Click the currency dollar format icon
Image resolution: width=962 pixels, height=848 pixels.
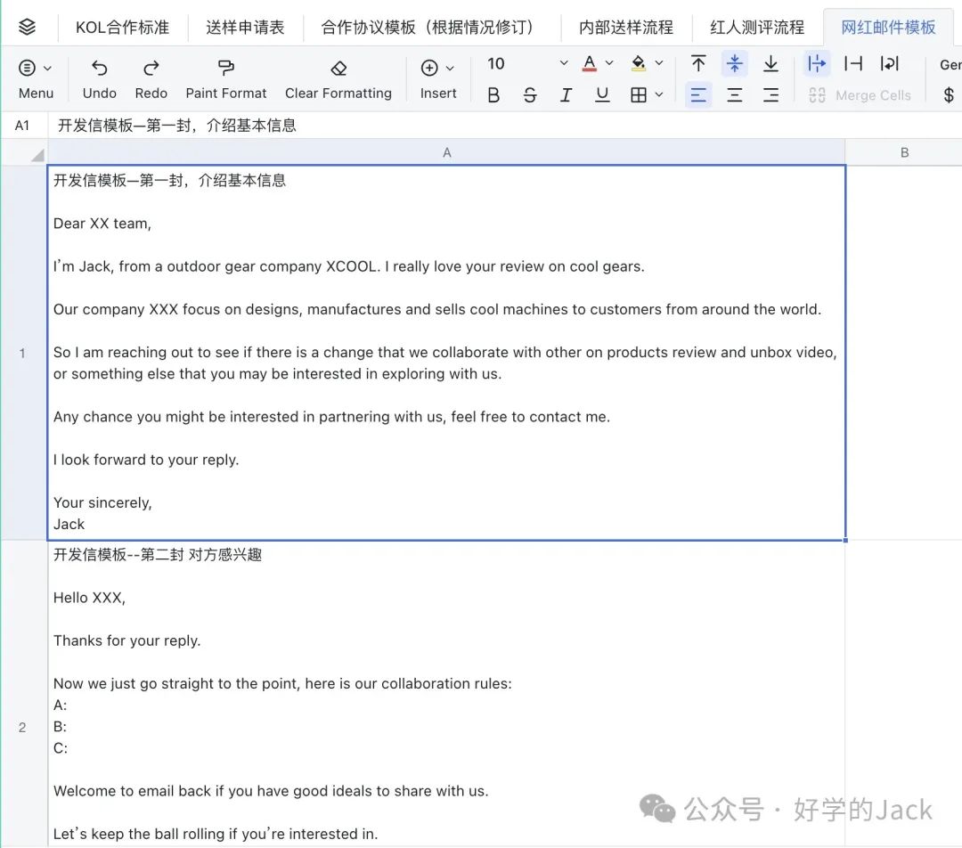pyautogui.click(x=949, y=95)
